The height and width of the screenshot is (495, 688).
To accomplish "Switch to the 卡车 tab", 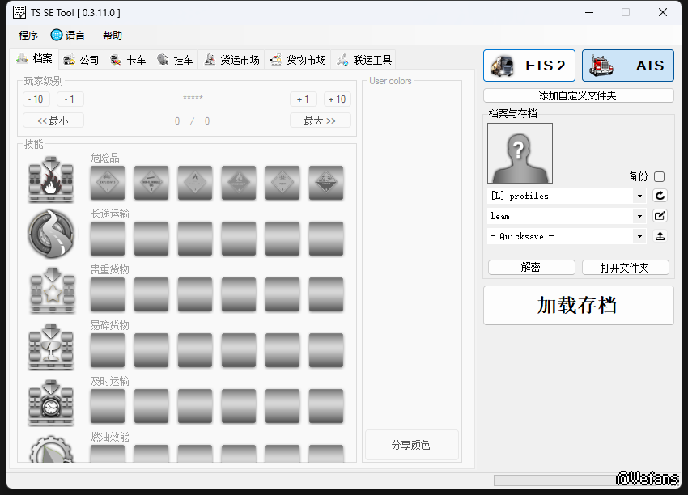I will point(128,60).
